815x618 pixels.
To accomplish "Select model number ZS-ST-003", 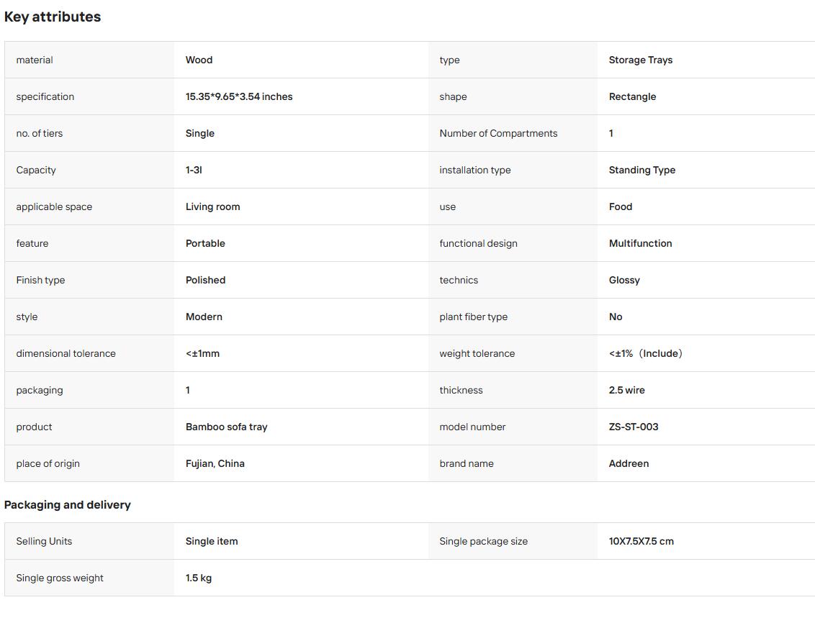I will [633, 427].
